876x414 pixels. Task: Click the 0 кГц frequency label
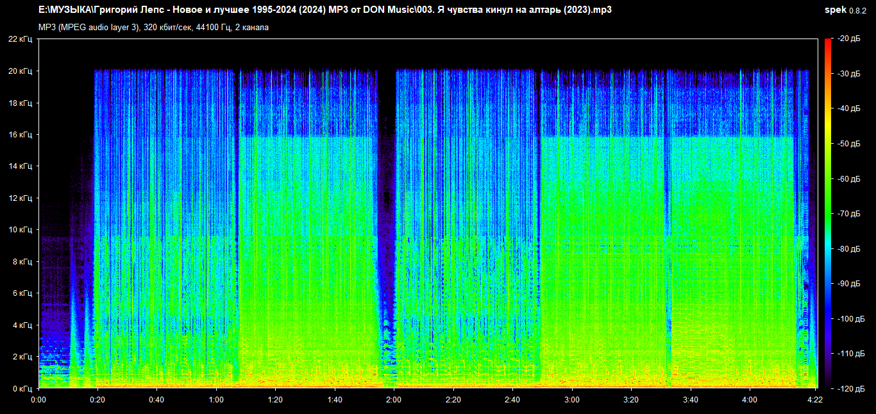tap(23, 388)
